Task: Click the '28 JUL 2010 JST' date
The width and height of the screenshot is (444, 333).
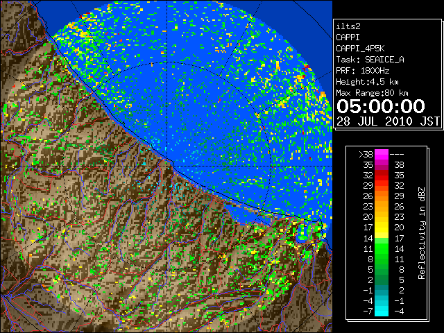Action: pos(388,121)
